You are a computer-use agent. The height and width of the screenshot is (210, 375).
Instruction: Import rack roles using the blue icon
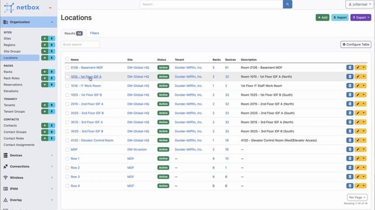click(52, 78)
